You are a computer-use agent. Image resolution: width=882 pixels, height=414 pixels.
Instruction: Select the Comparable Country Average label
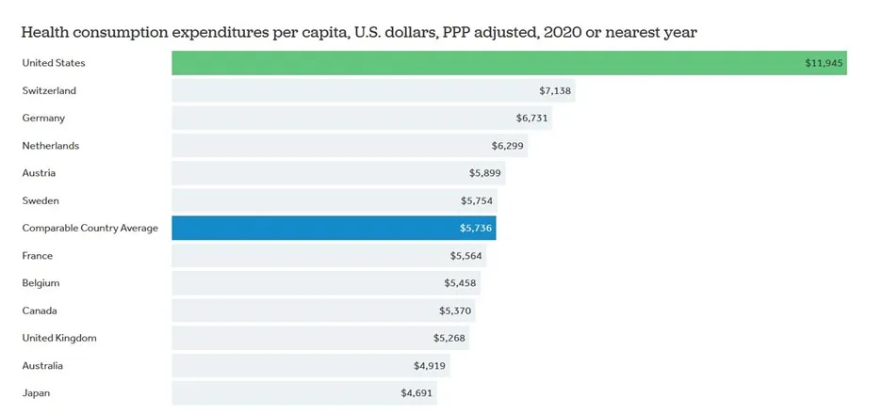point(90,228)
